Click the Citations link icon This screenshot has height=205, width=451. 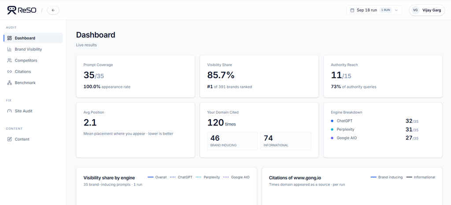pos(10,72)
